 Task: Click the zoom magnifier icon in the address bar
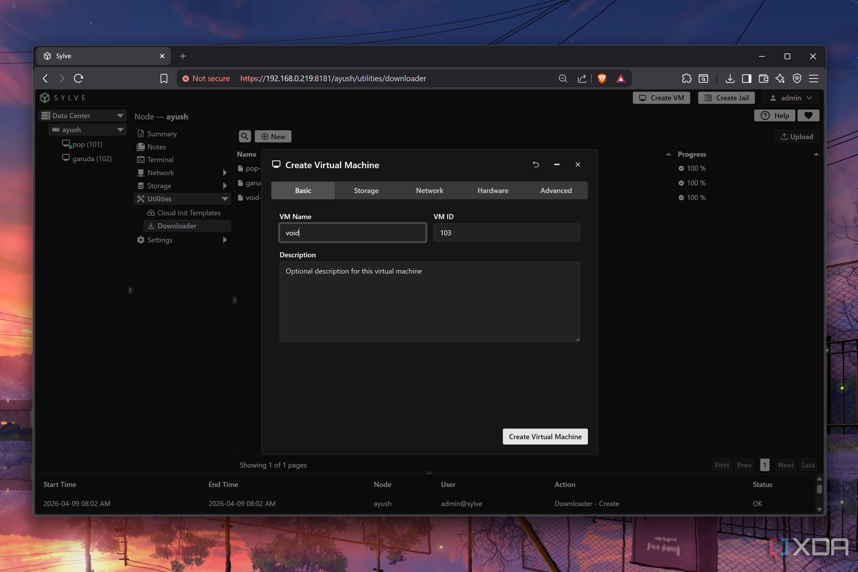[563, 79]
